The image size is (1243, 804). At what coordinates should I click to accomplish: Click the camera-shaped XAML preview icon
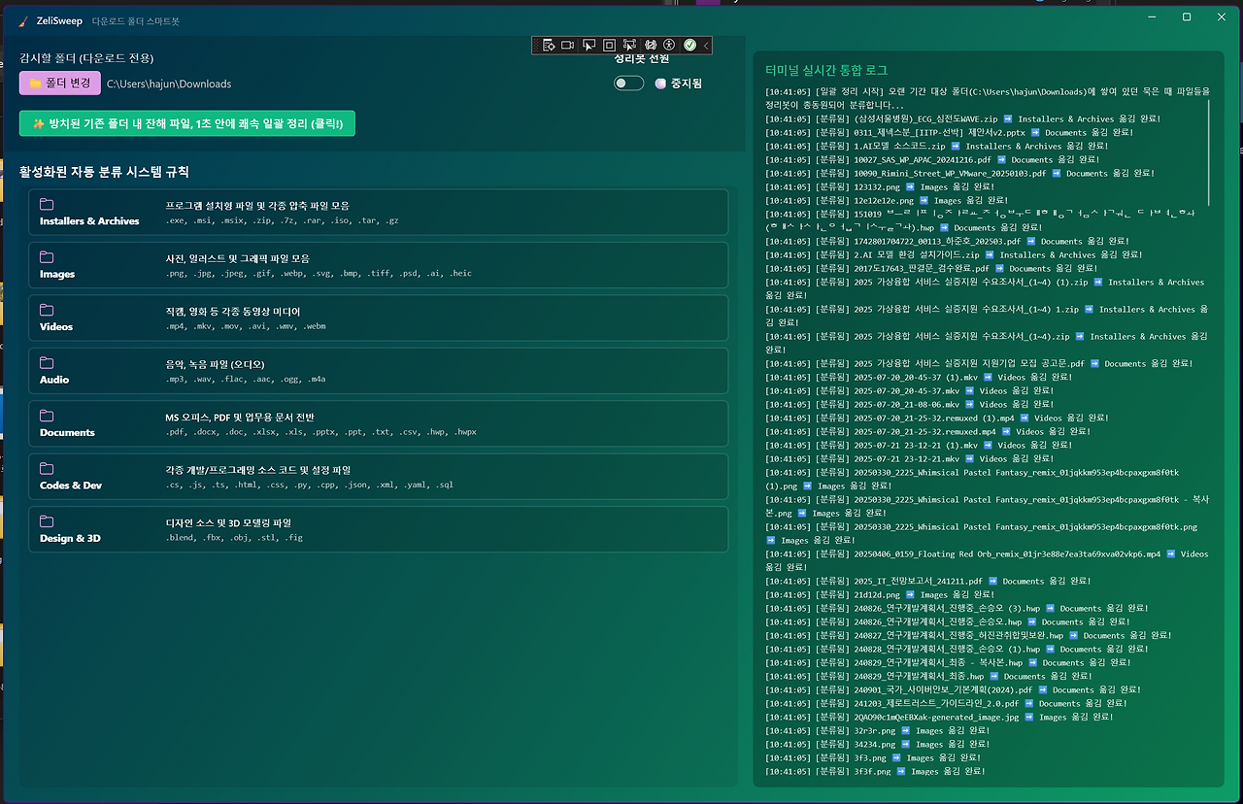tap(567, 45)
